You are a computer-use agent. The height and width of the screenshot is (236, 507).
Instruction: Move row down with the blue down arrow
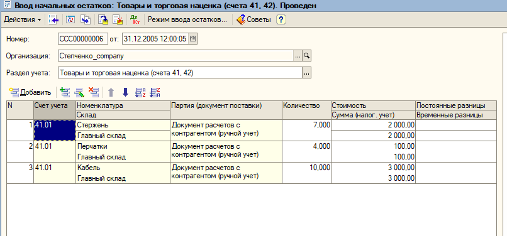[125, 93]
